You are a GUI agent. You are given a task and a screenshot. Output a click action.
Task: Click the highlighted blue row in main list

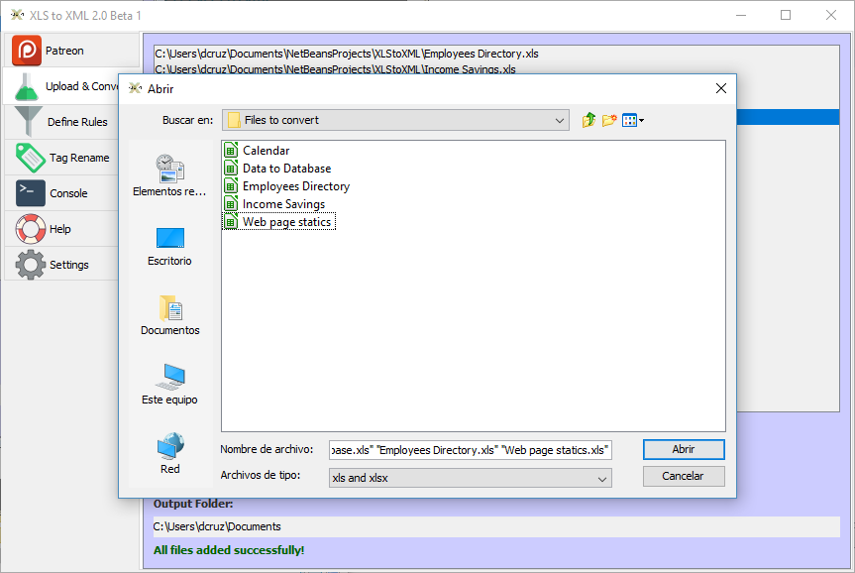(788, 117)
